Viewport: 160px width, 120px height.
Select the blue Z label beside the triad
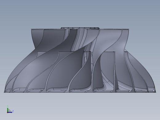coord(13,111)
